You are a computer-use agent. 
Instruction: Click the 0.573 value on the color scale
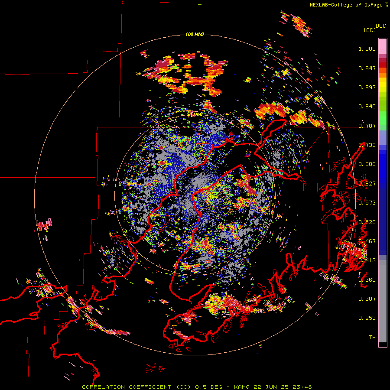click(367, 203)
